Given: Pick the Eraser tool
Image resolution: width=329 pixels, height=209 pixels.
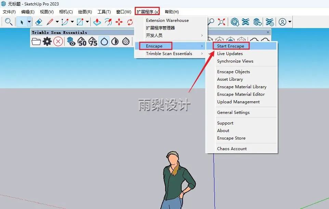Looking at the screenshot, I should [39, 22].
